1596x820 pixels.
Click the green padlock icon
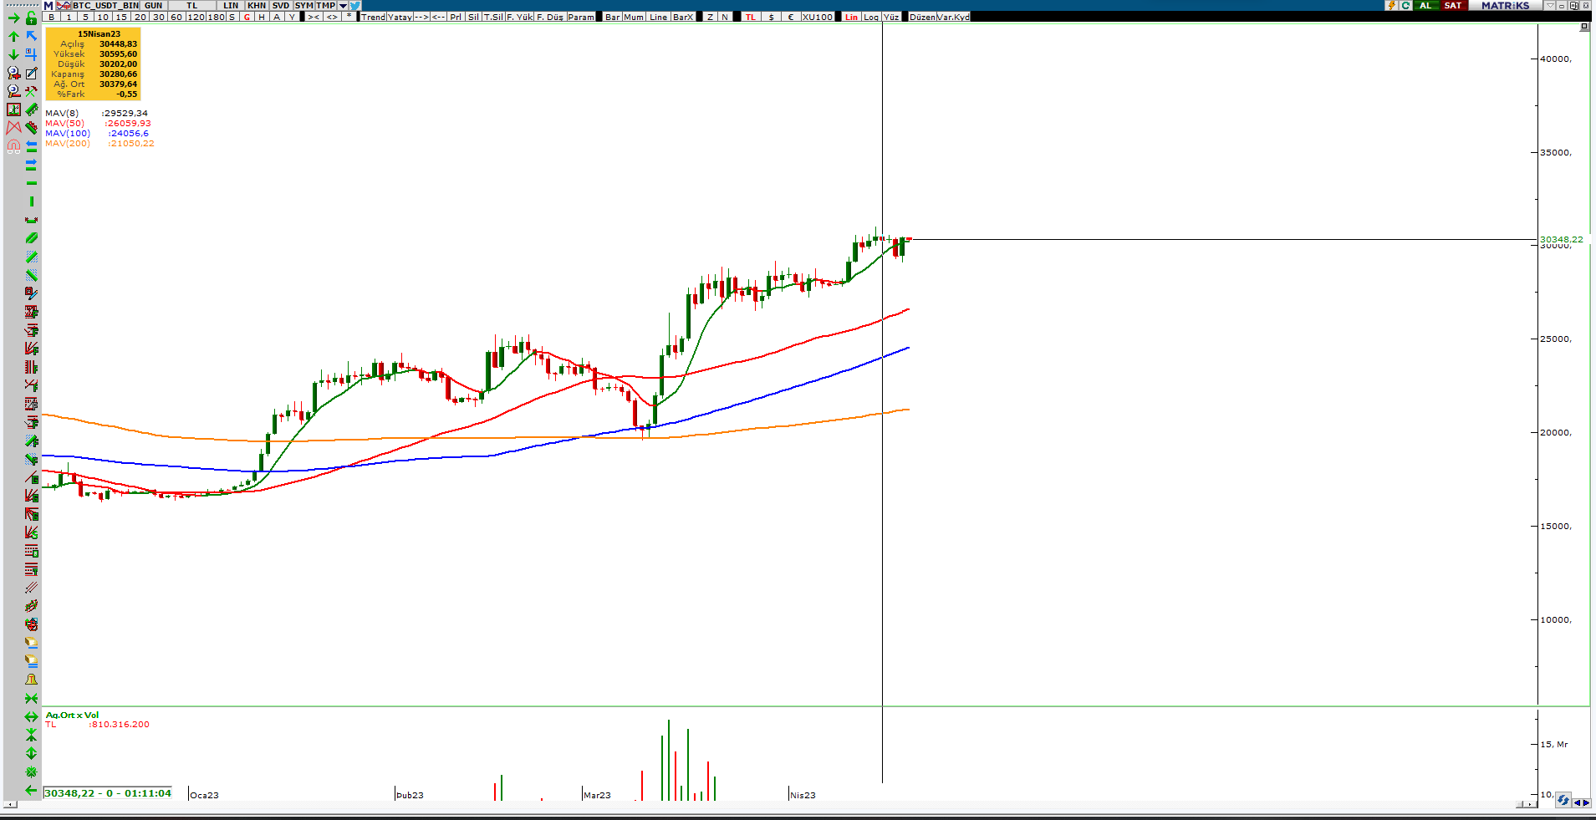(31, 18)
